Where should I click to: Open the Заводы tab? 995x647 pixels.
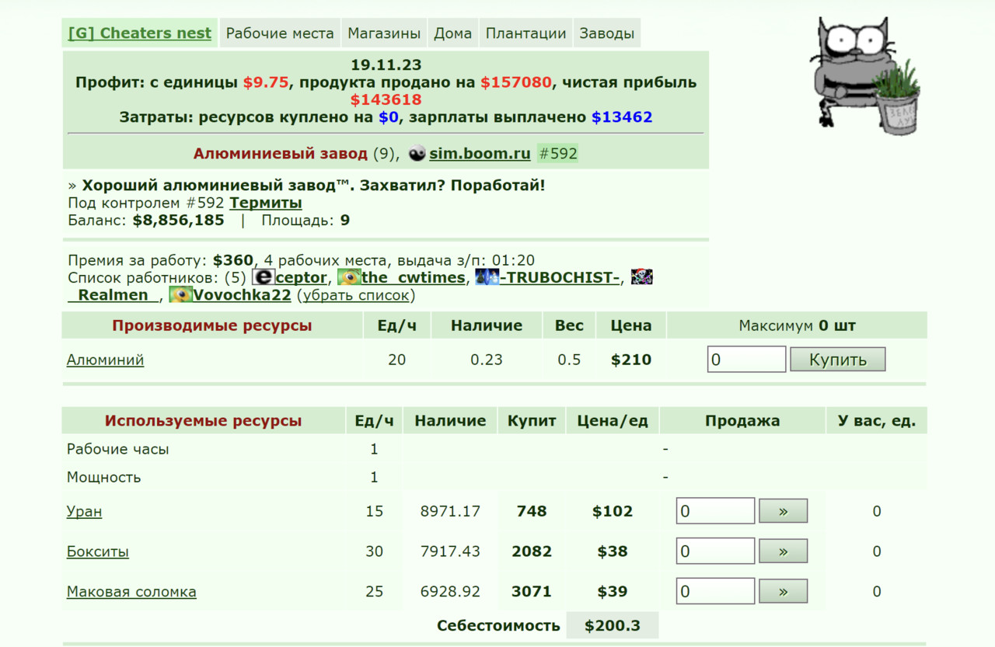(607, 33)
